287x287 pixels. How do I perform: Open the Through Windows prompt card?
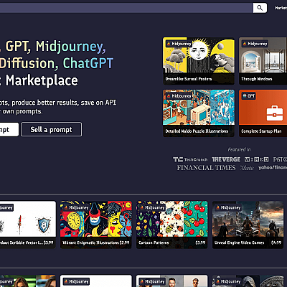263,61
